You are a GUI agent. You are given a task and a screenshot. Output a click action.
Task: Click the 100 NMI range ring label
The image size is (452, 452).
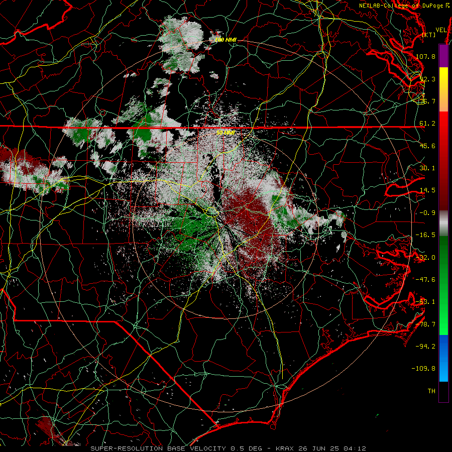pos(225,40)
